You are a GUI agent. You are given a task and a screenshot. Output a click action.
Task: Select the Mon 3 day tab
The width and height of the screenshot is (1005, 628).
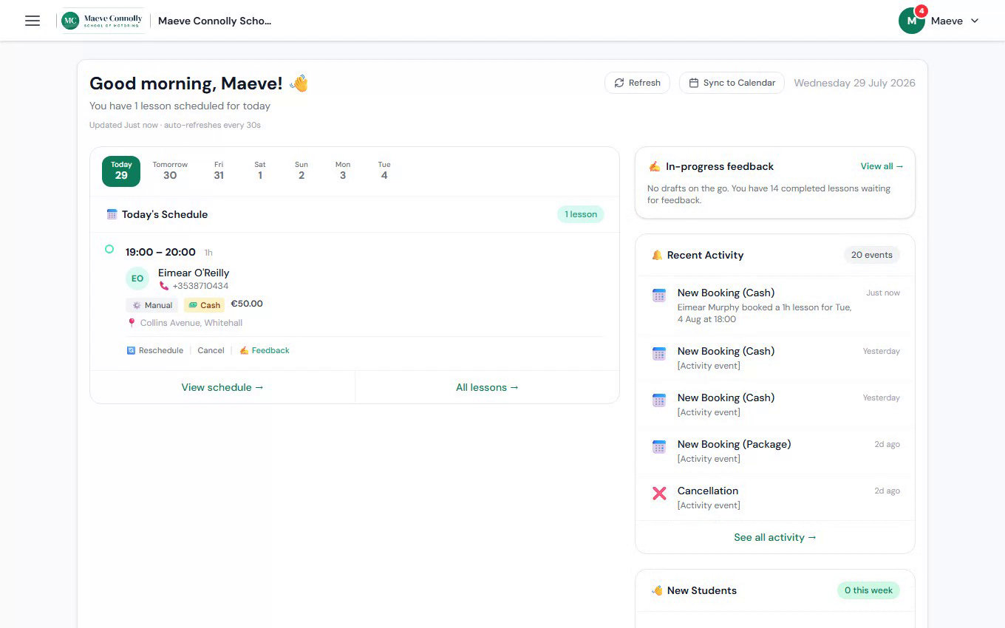click(343, 171)
